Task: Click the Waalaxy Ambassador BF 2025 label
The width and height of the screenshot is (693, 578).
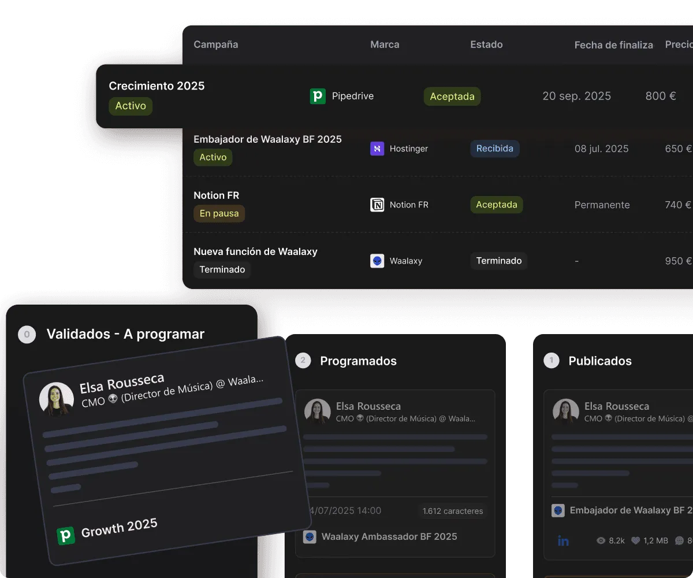Action: (389, 536)
